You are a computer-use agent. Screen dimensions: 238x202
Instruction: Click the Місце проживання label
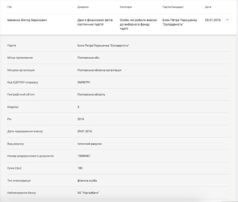click(x=20, y=58)
